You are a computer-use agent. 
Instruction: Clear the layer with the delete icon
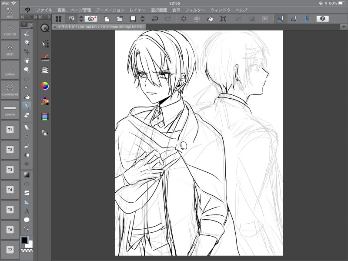pyautogui.click(x=184, y=19)
